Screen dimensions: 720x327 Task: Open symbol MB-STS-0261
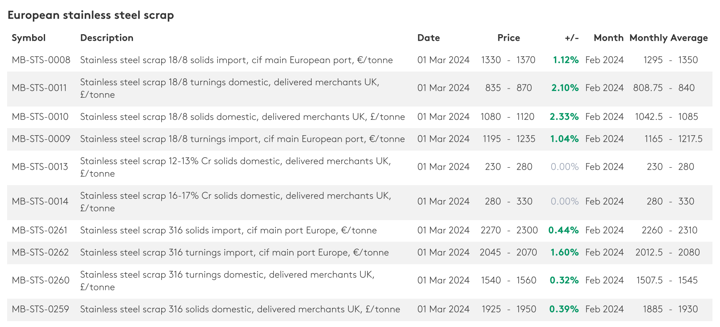pos(40,230)
